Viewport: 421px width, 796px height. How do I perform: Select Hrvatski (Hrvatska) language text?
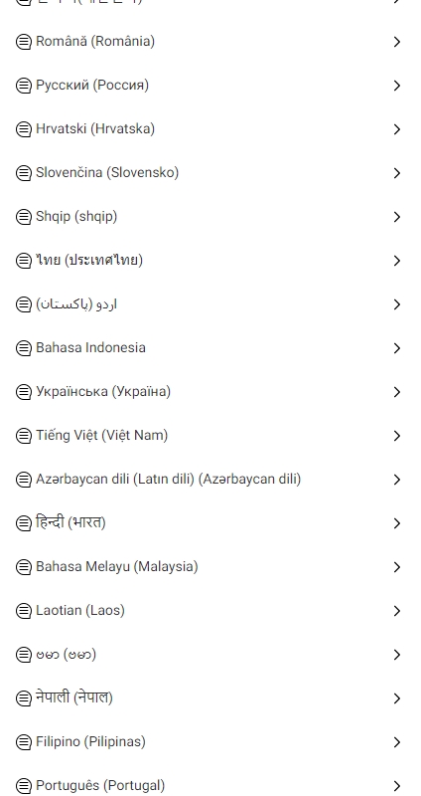95,129
